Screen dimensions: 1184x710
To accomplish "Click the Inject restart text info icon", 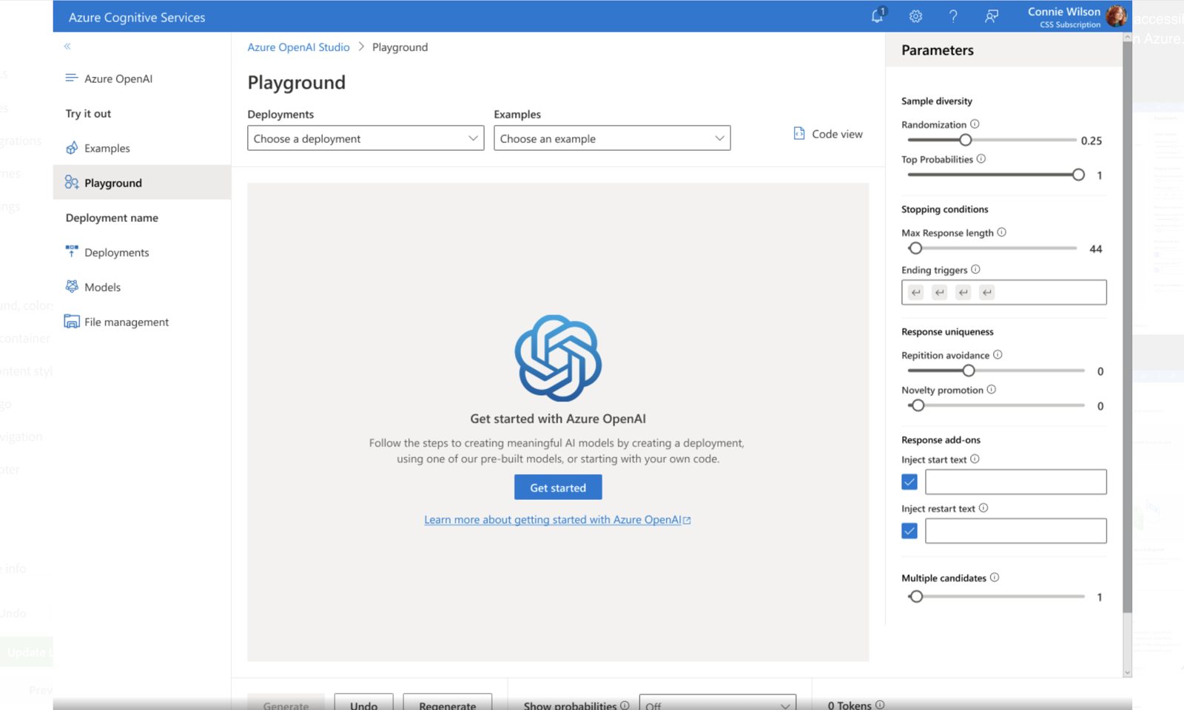I will [x=983, y=508].
